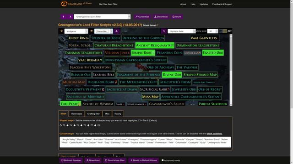Click Reset to Default Values button
The image size is (293, 164).
[x=143, y=160]
